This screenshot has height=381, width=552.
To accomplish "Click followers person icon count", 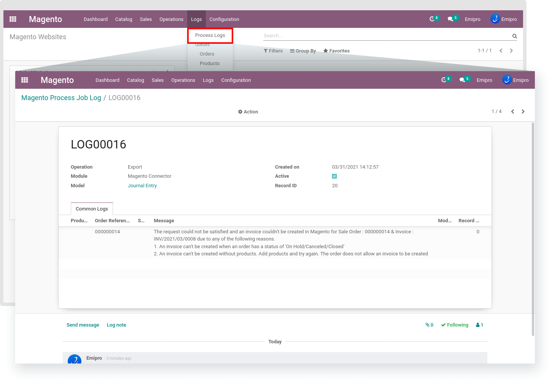I will coord(480,325).
